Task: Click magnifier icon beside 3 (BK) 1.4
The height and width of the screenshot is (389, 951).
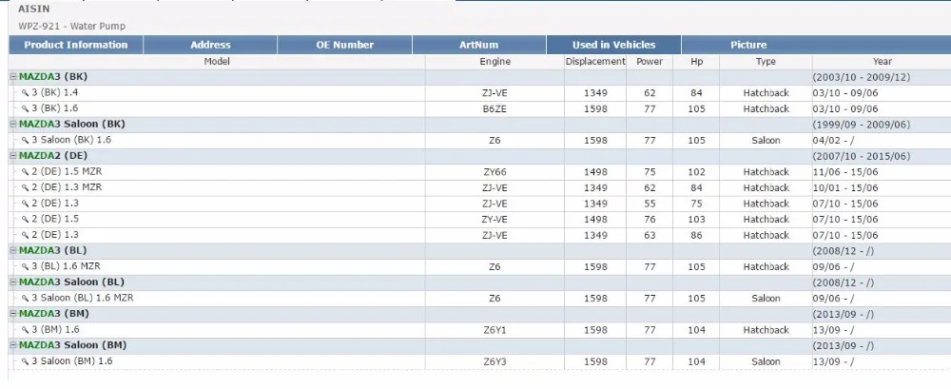Action: [25, 93]
